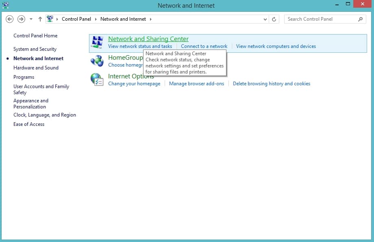
Task: Open Appearance and Personalization category
Action: point(31,104)
